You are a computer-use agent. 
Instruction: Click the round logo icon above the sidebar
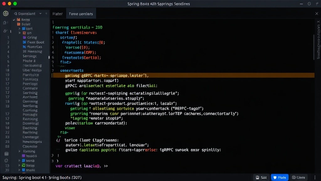[6, 14]
